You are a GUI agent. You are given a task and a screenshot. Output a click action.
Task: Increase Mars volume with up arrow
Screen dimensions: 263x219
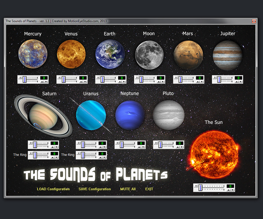tap(198, 82)
